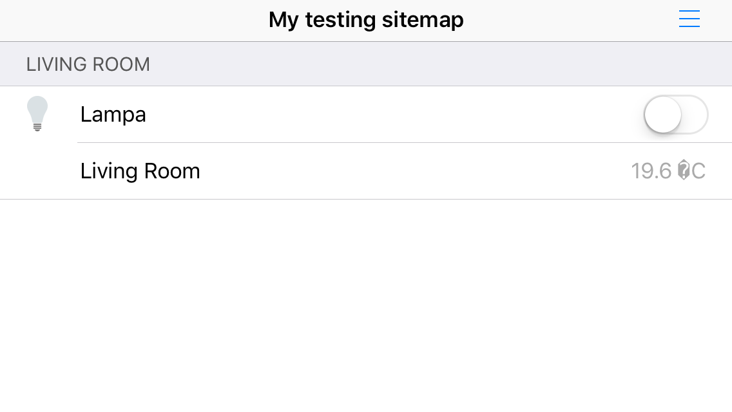Select the Lampa label text
The height and width of the screenshot is (412, 732).
(113, 115)
